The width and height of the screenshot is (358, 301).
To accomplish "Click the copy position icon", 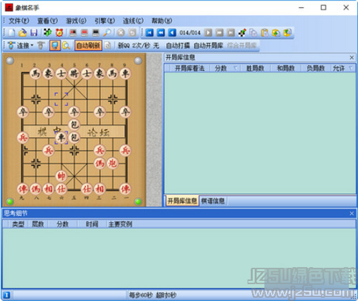I will pyautogui.click(x=253, y=32).
